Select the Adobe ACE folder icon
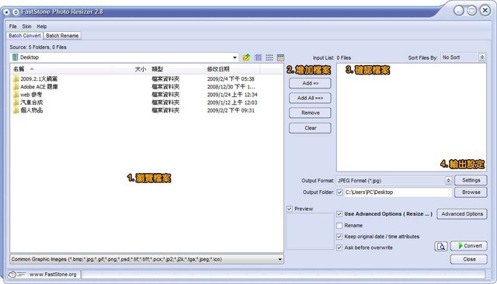Screen dimensions: 497x284 click(x=16, y=86)
